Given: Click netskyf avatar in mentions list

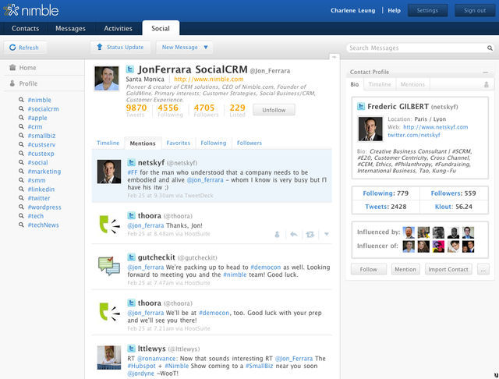Looking at the screenshot, I should 109,172.
